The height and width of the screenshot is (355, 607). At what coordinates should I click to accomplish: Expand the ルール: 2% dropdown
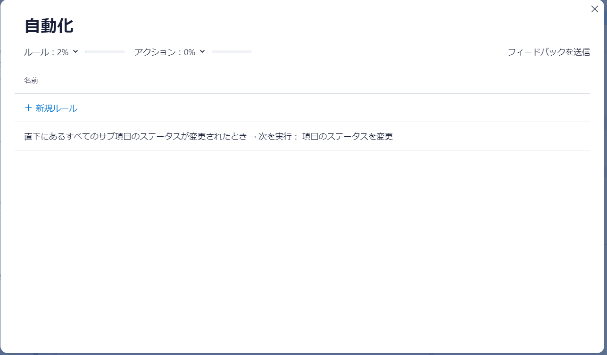click(x=51, y=52)
